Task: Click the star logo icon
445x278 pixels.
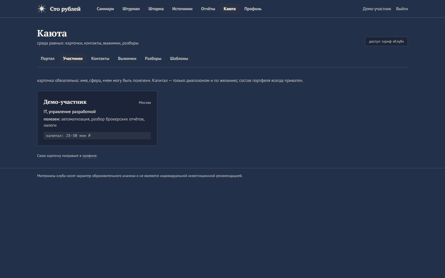Action: [42, 9]
